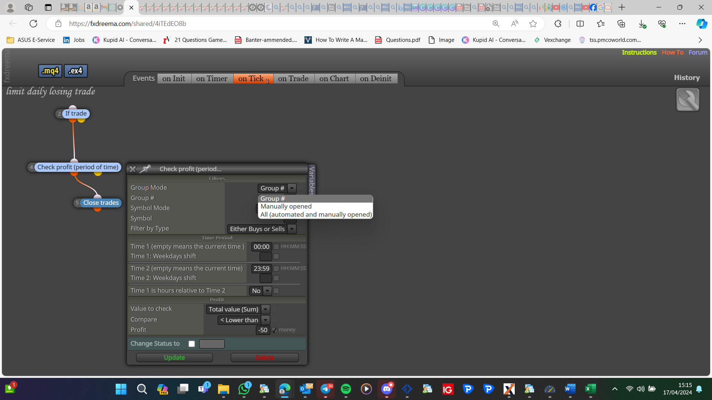Download the .mq4 file
The height and width of the screenshot is (400, 712).
pyautogui.click(x=50, y=71)
